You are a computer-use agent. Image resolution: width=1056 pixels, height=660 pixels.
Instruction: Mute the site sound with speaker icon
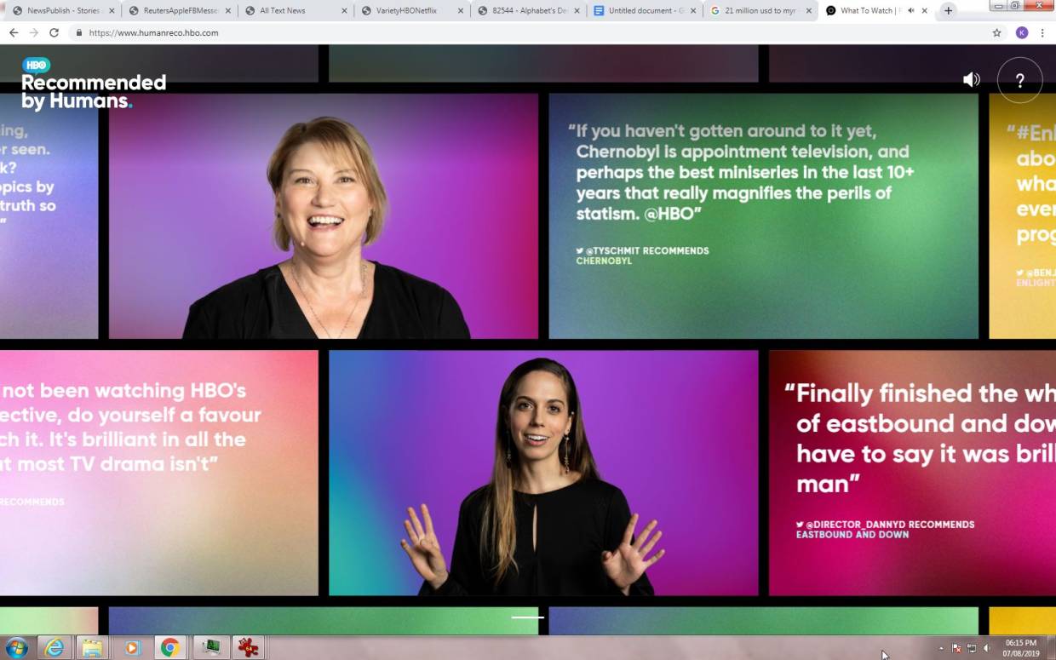click(x=971, y=79)
